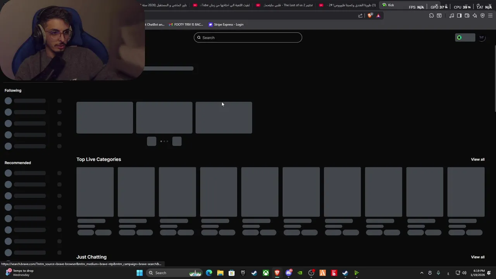Click the Kick search box
This screenshot has height=279, width=496.
248,38
